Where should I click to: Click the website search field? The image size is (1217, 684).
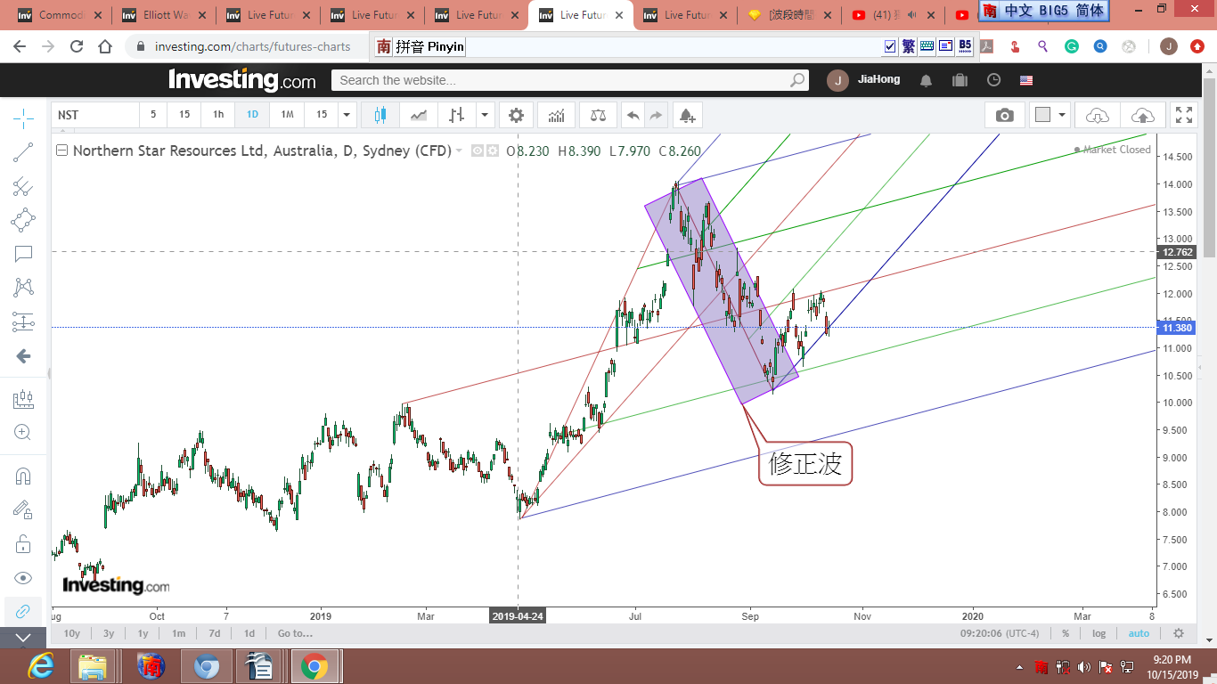(561, 80)
